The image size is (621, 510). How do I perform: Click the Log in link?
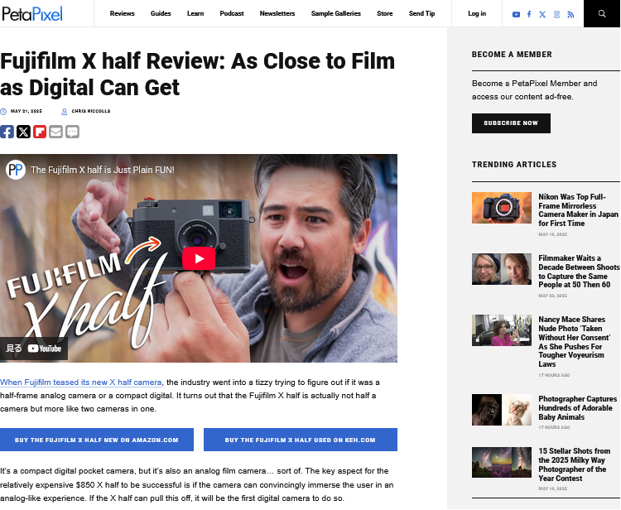(x=477, y=13)
